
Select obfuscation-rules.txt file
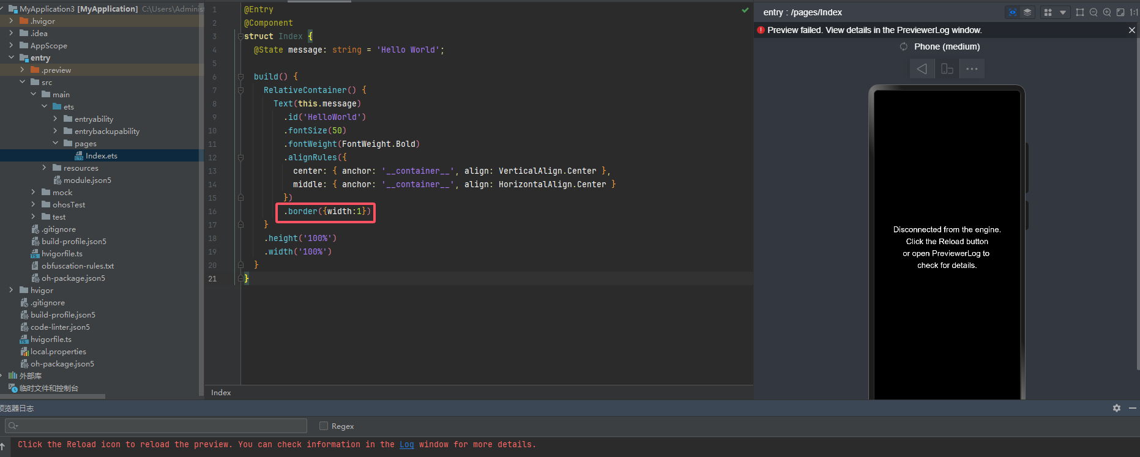78,266
